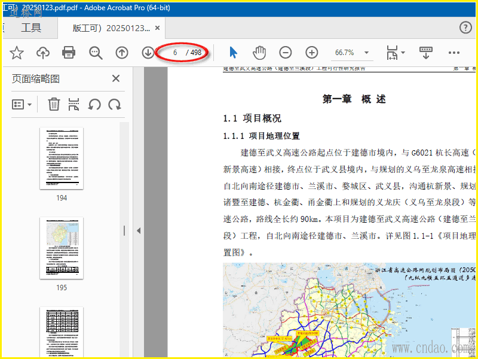478x359 pixels.
Task: Click the page number input field
Action: point(174,53)
